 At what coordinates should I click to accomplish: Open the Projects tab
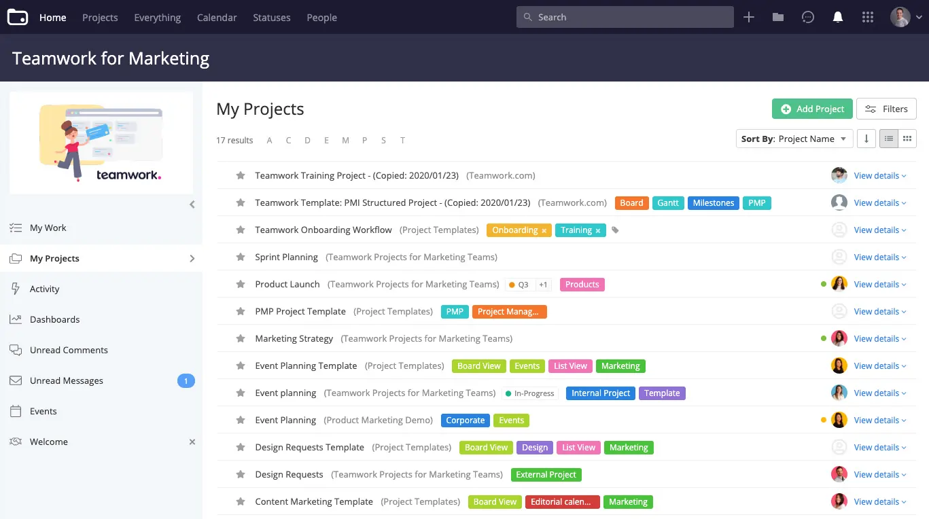(100, 17)
